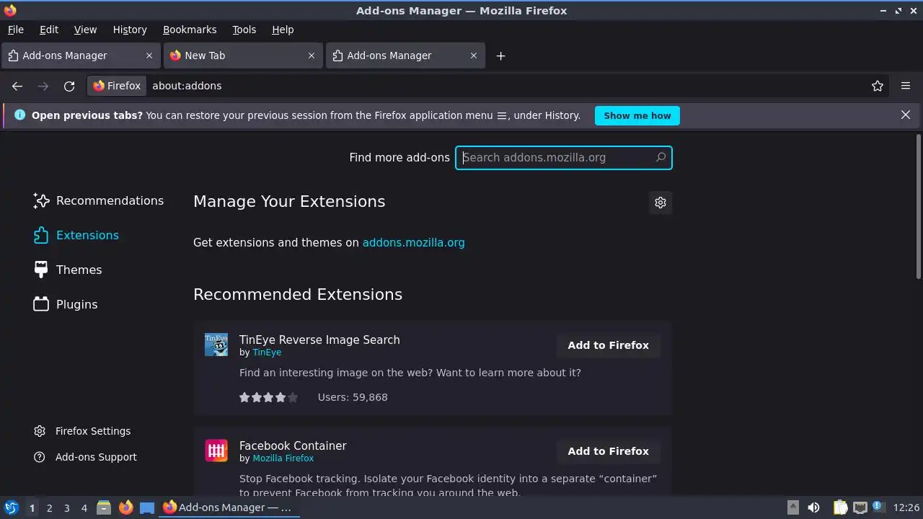Switch to workspace 4 in the taskbar
This screenshot has height=519, width=923.
(x=84, y=508)
